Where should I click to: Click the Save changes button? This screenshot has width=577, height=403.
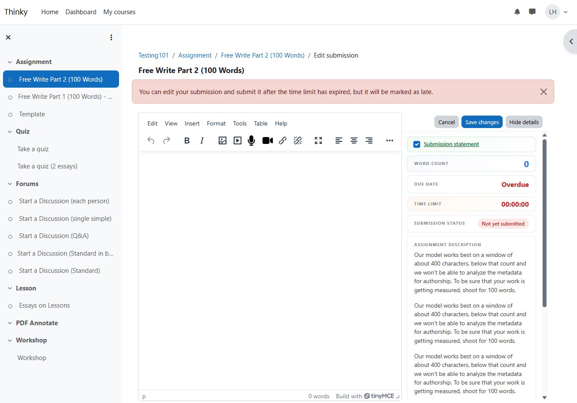pyautogui.click(x=482, y=122)
